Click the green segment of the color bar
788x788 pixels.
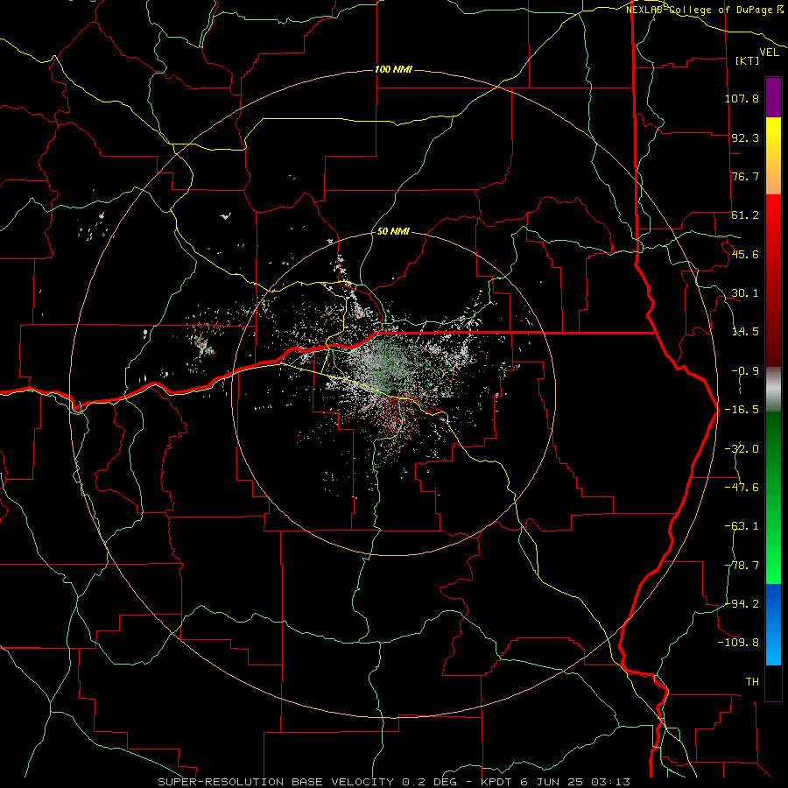tap(773, 497)
